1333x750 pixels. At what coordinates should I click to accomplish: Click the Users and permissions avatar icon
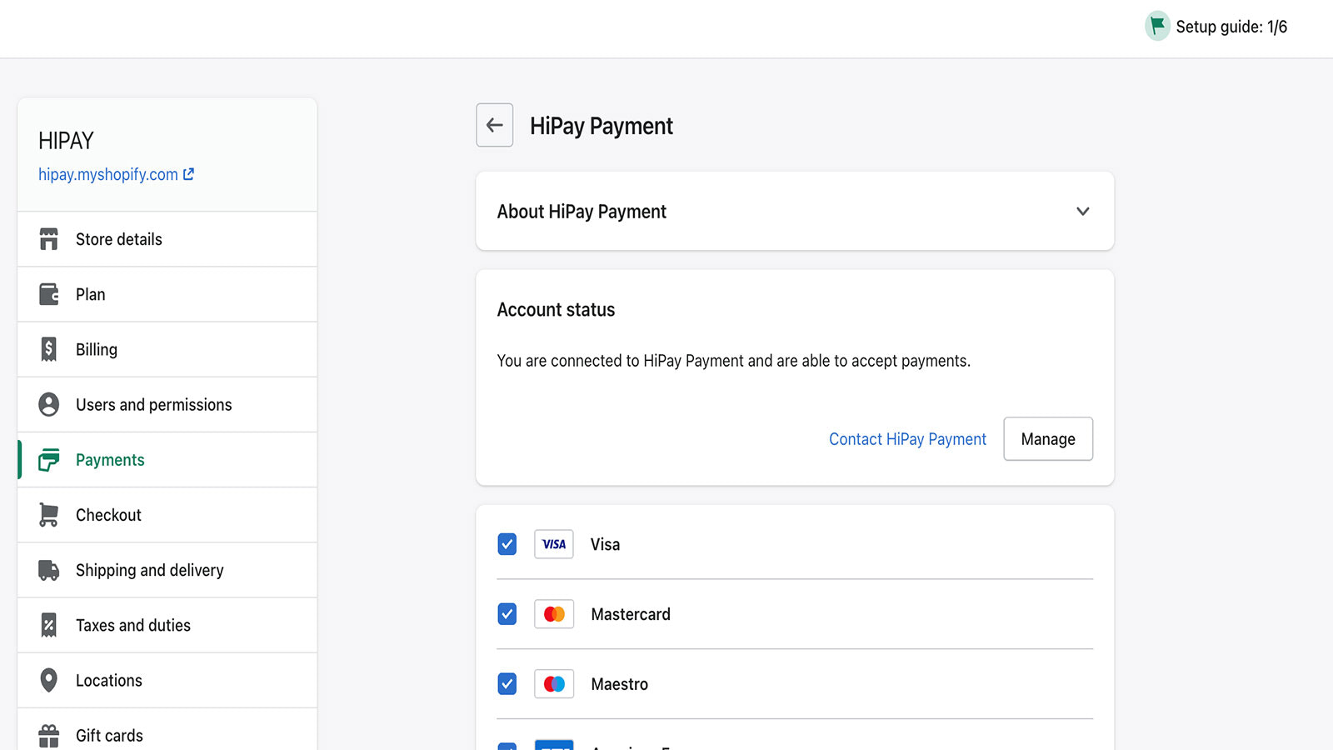[49, 404]
